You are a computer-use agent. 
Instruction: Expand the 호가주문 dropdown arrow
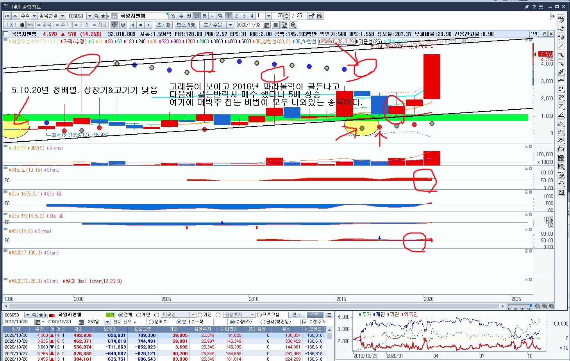point(231,25)
